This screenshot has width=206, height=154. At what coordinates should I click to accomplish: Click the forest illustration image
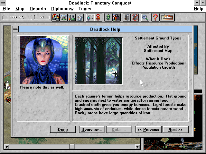pos(99,61)
